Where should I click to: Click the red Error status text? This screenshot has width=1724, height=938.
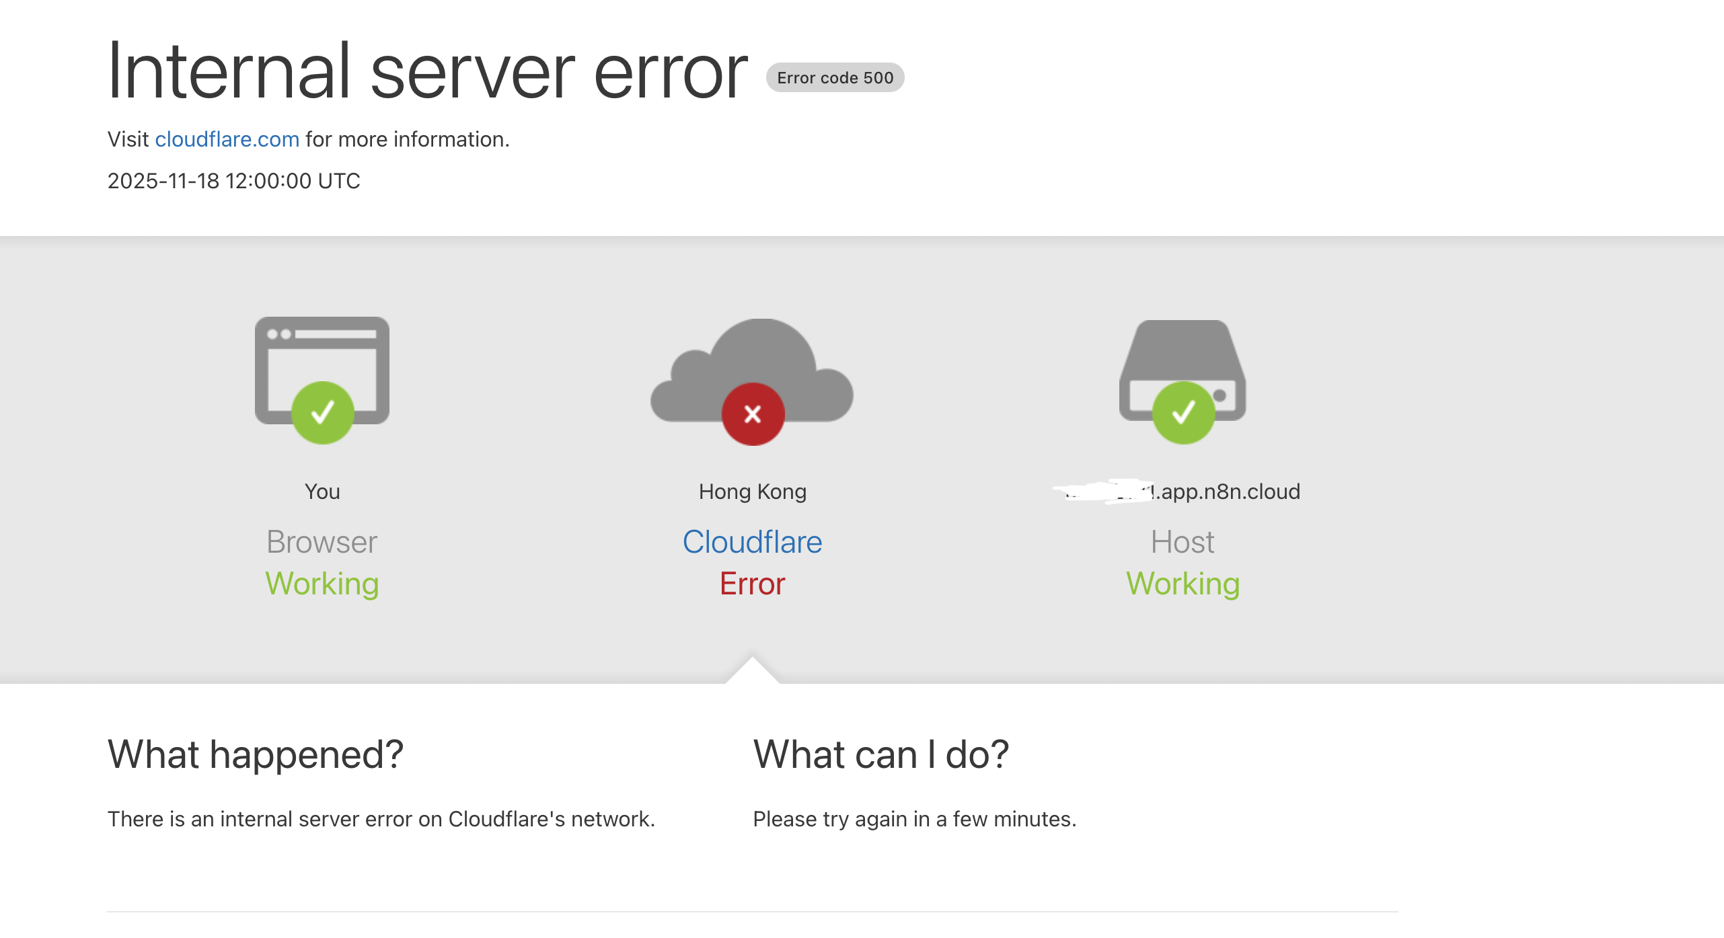(752, 584)
